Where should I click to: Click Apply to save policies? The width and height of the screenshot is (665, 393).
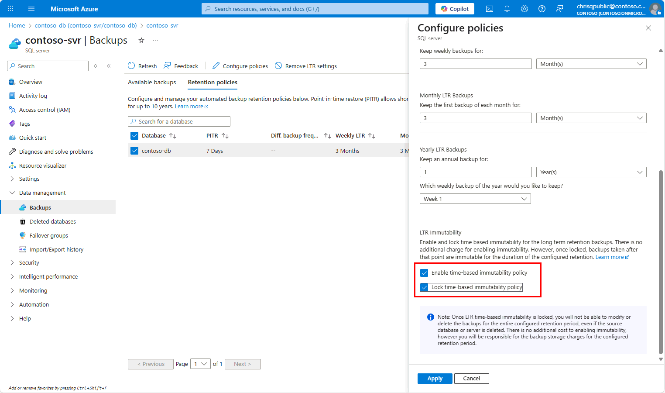click(435, 379)
